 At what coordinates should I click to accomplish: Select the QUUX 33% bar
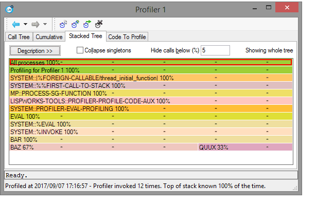click(245, 147)
